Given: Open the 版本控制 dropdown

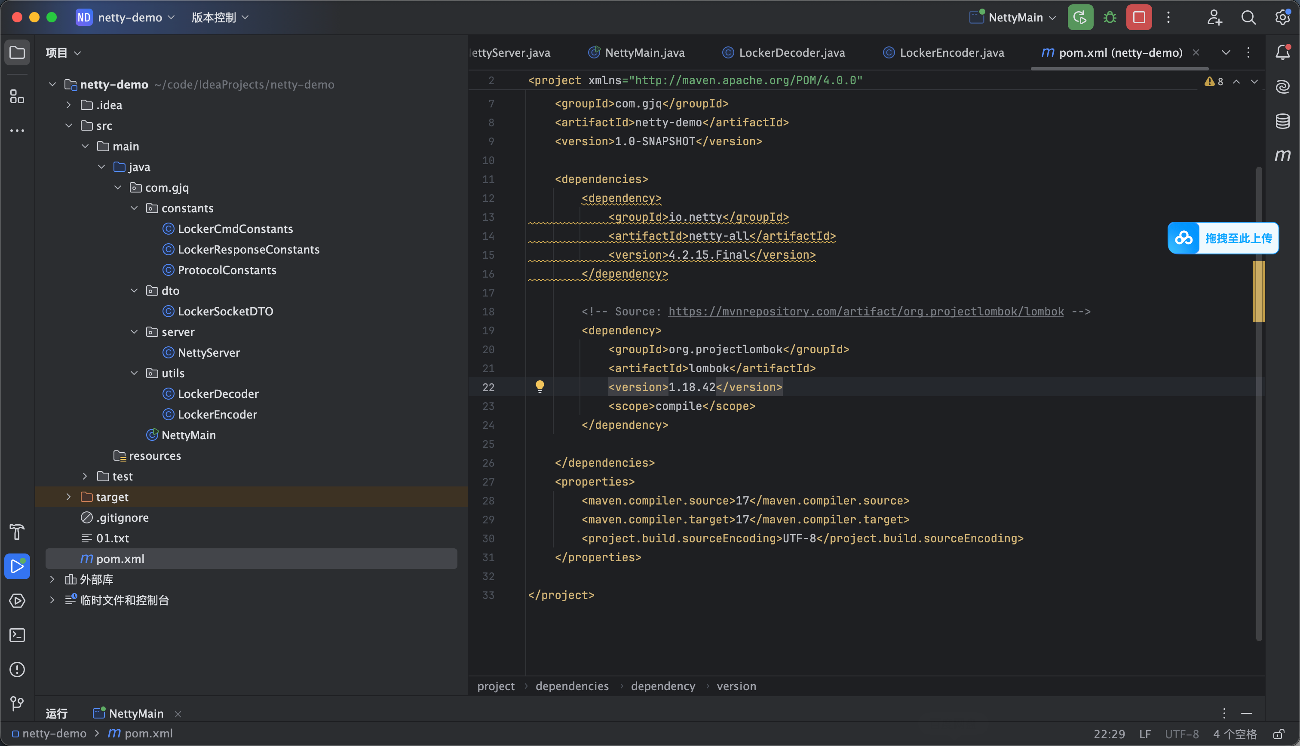Looking at the screenshot, I should pos(220,18).
